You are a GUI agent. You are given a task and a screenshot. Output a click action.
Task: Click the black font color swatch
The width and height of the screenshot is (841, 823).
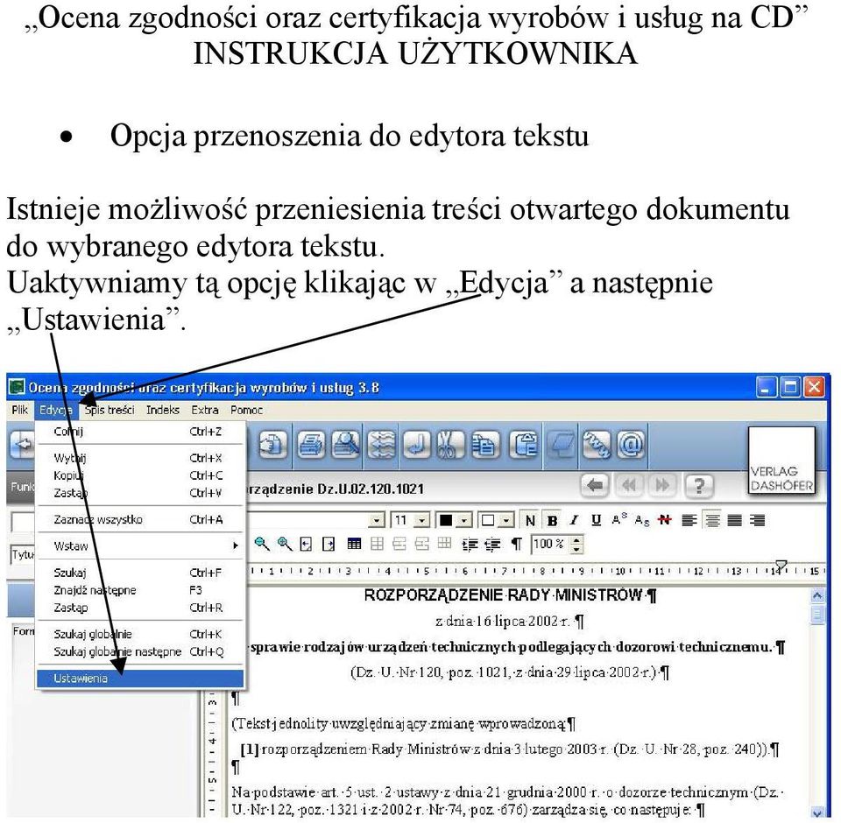point(446,520)
